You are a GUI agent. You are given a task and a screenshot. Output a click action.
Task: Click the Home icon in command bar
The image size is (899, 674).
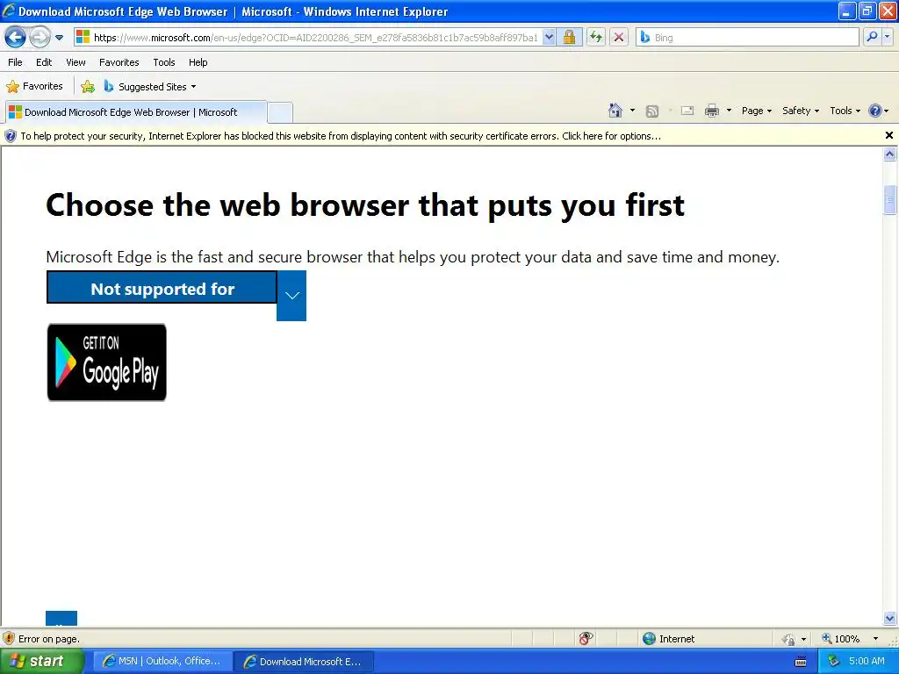(615, 111)
